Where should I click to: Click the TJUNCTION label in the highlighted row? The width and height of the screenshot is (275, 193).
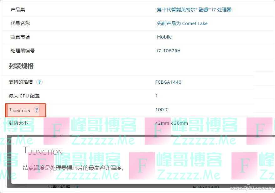coord(20,110)
